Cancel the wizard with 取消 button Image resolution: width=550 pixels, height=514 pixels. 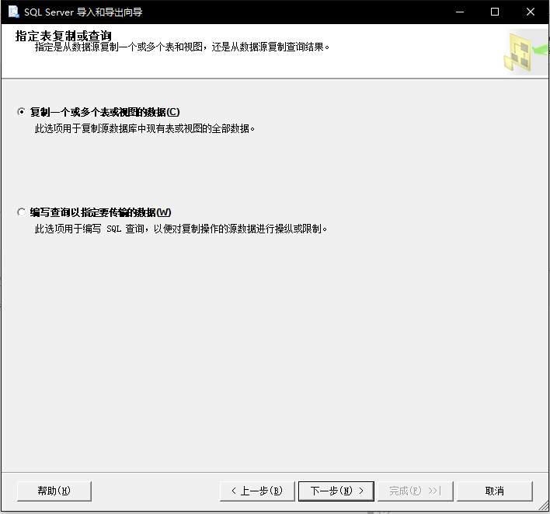click(495, 491)
